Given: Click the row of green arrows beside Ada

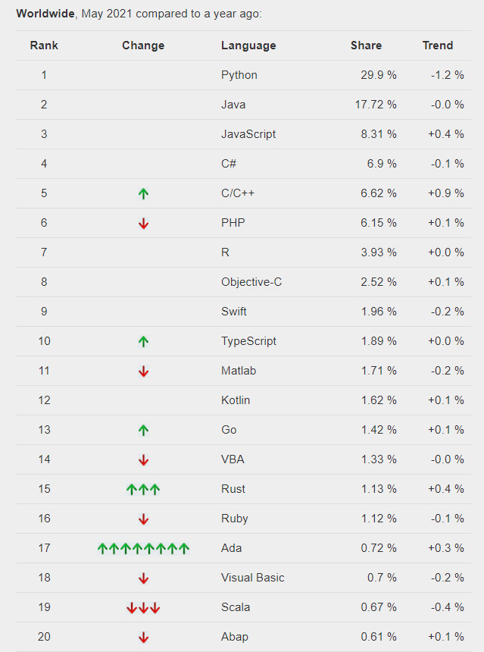Looking at the screenshot, I should click(x=143, y=548).
